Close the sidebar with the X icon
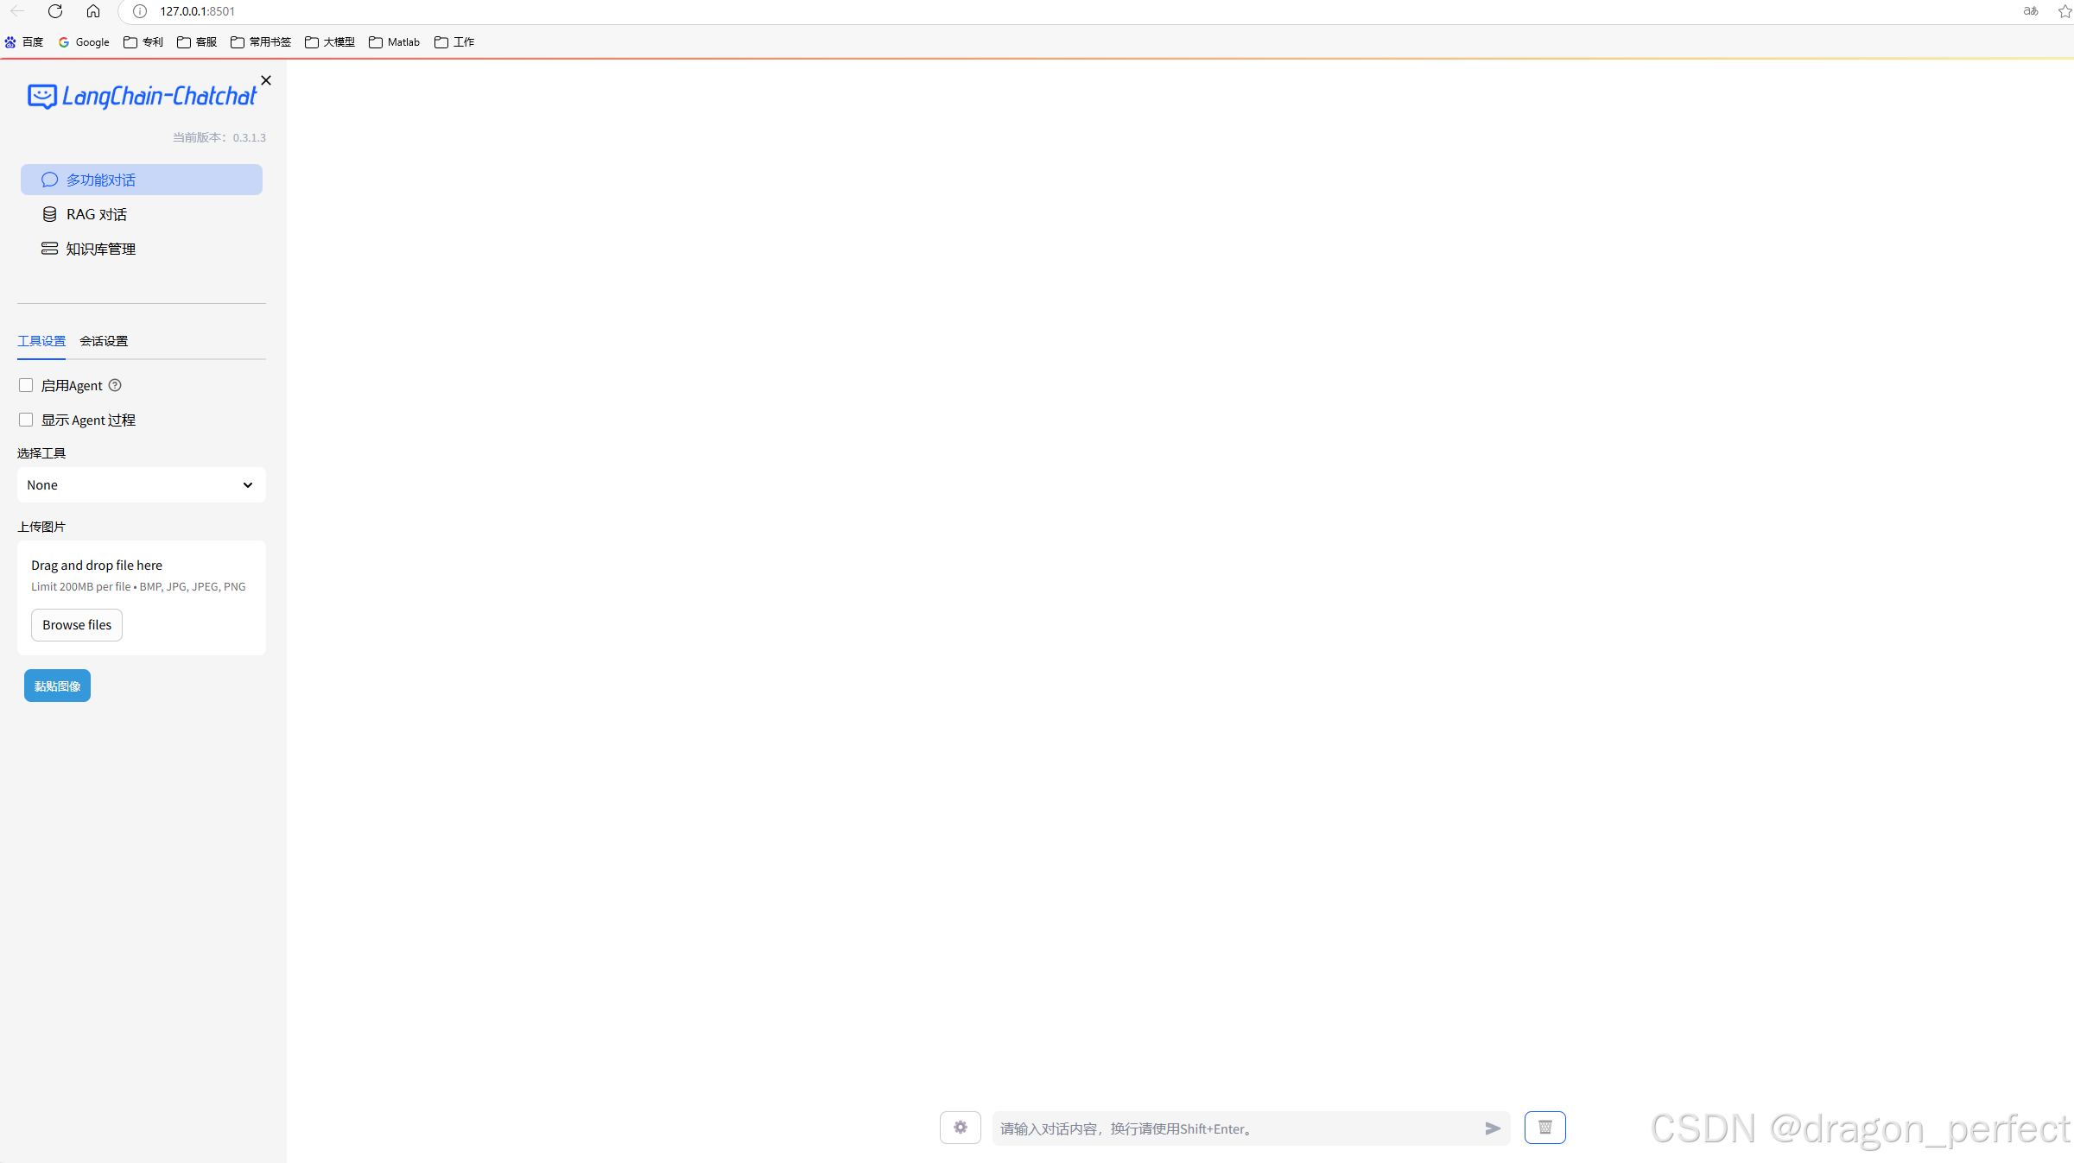Screen dimensions: 2074x1163 266,80
